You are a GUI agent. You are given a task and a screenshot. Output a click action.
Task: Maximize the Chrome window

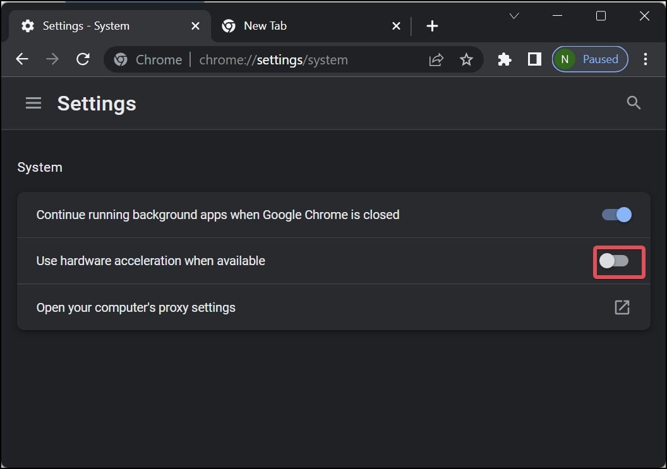pyautogui.click(x=601, y=16)
